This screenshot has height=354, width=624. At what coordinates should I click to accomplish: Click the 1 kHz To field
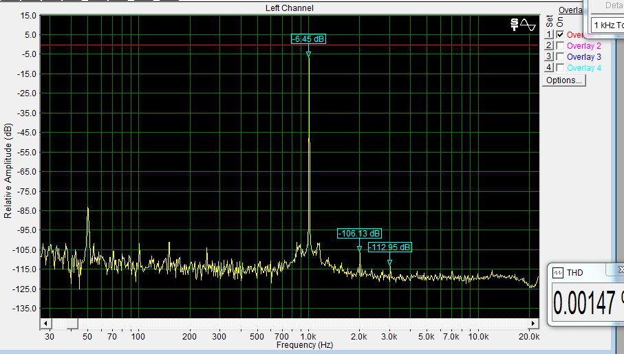pos(607,25)
